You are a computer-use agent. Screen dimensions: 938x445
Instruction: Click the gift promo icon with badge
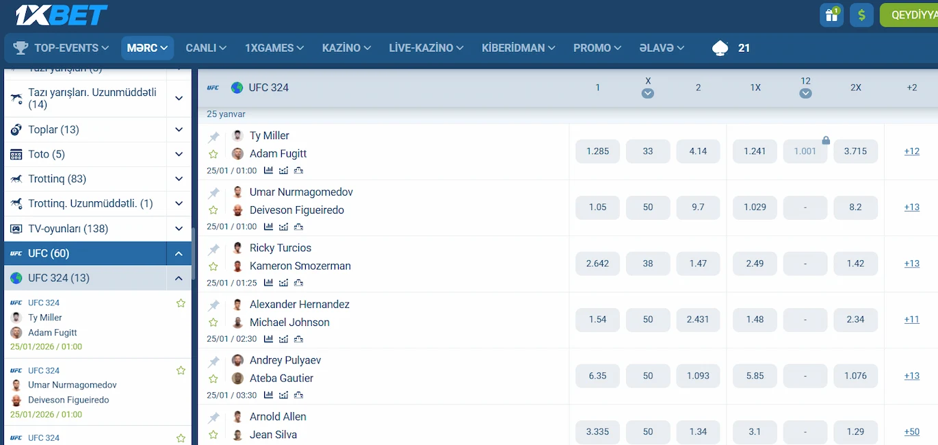(x=831, y=14)
